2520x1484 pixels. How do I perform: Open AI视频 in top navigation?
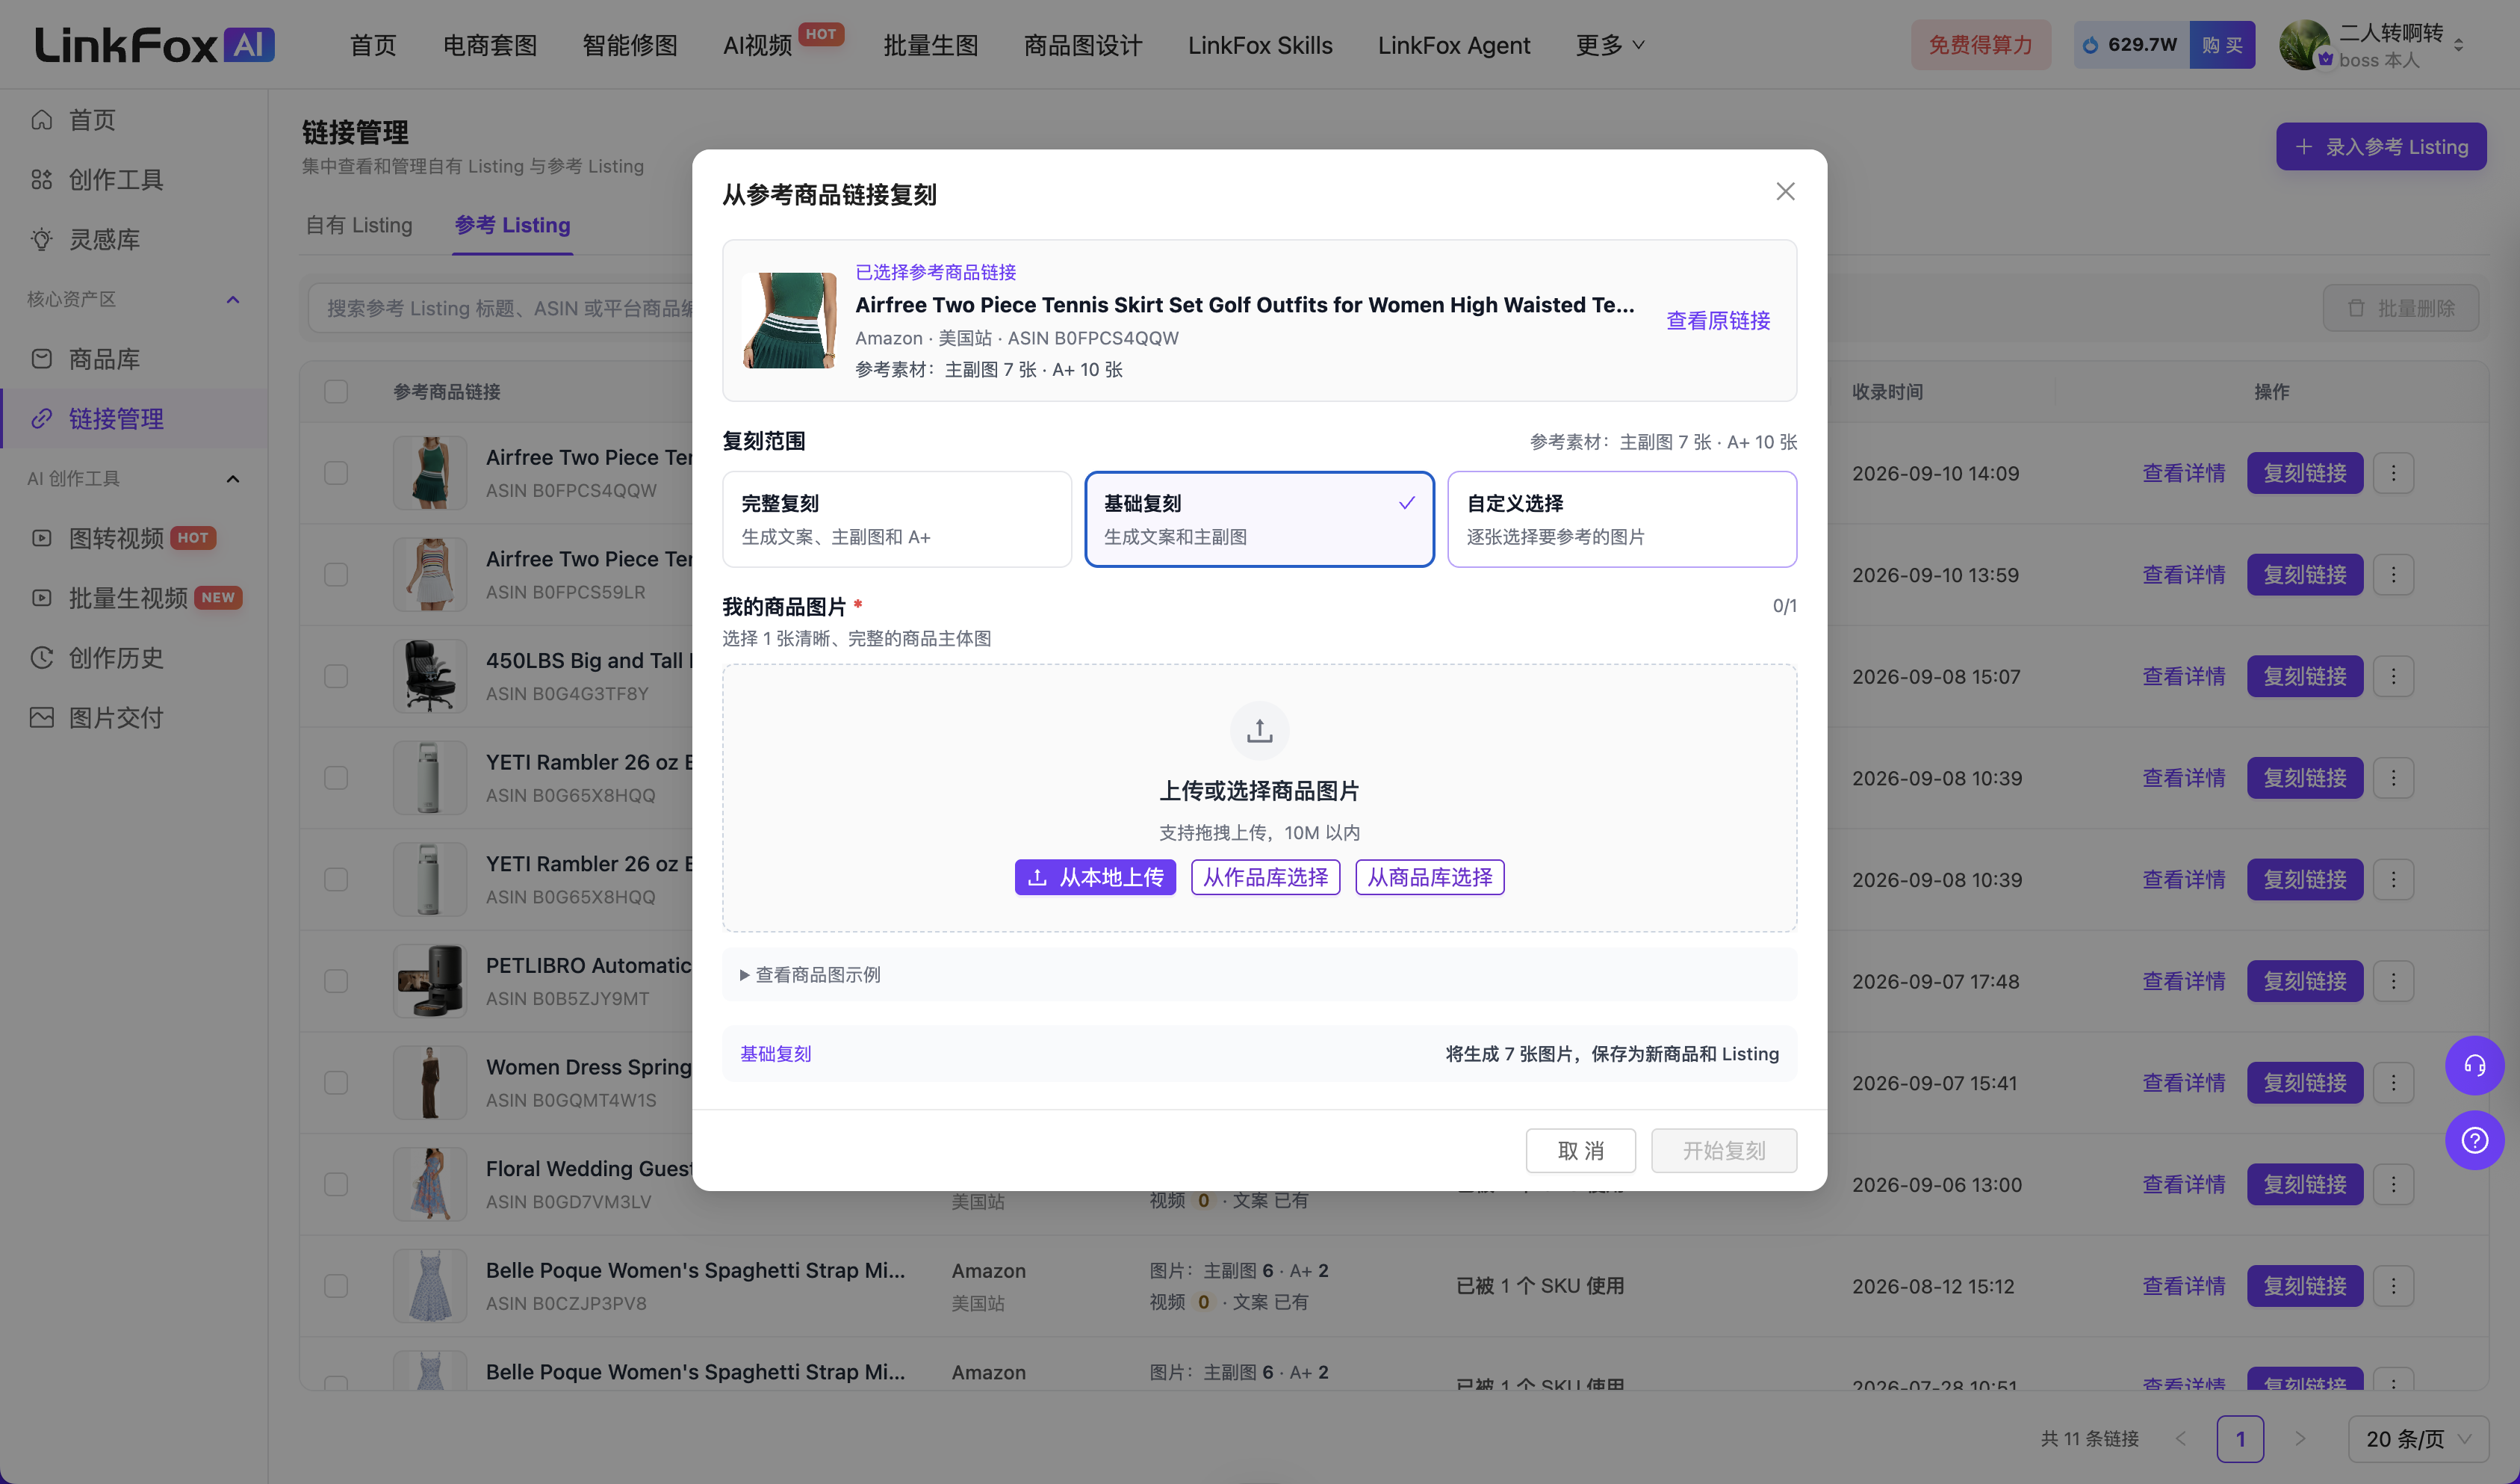(757, 45)
